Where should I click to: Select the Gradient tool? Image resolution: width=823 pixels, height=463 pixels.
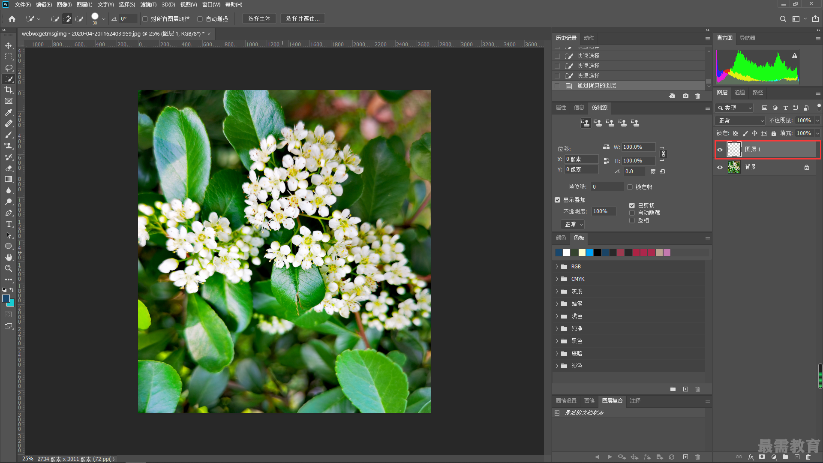(9, 179)
